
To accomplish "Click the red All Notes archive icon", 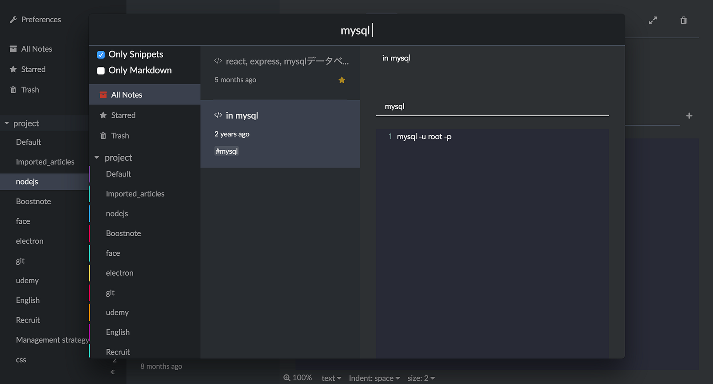I will [103, 95].
